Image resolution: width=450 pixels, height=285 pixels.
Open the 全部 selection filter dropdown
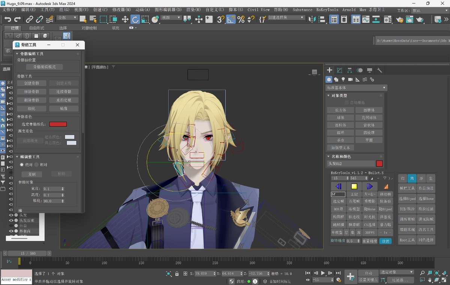[x=67, y=18]
